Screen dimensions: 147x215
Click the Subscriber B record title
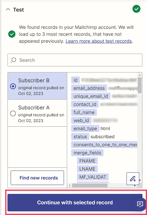pyautogui.click(x=34, y=81)
